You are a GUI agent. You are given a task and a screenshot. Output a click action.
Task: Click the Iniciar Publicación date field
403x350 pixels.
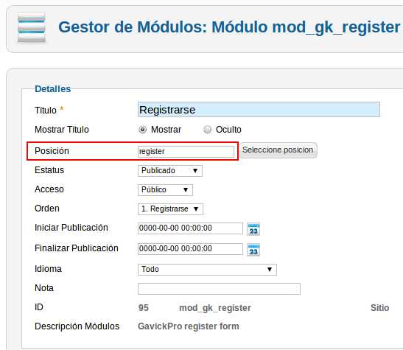[190, 228]
